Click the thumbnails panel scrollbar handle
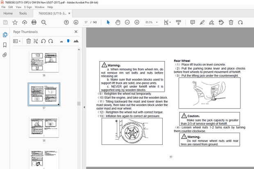This screenshot has width=254, height=169. [x=79, y=104]
